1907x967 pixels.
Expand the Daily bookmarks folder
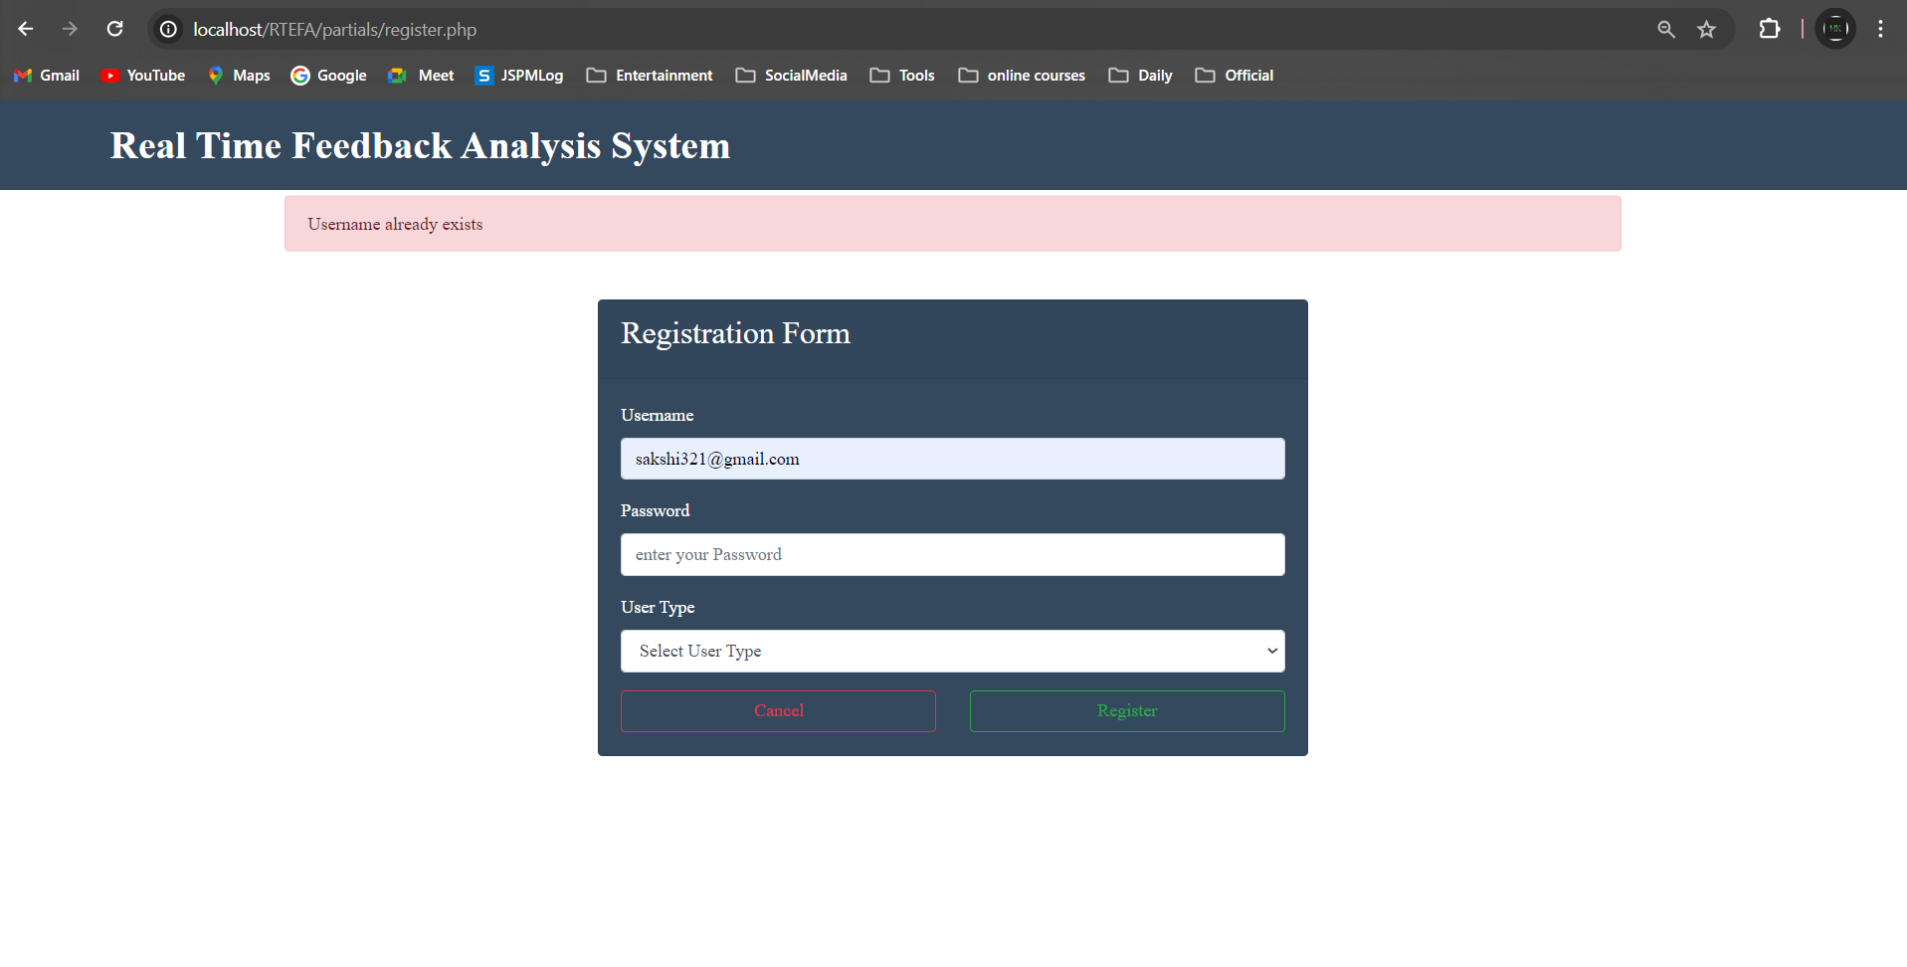pyautogui.click(x=1140, y=76)
